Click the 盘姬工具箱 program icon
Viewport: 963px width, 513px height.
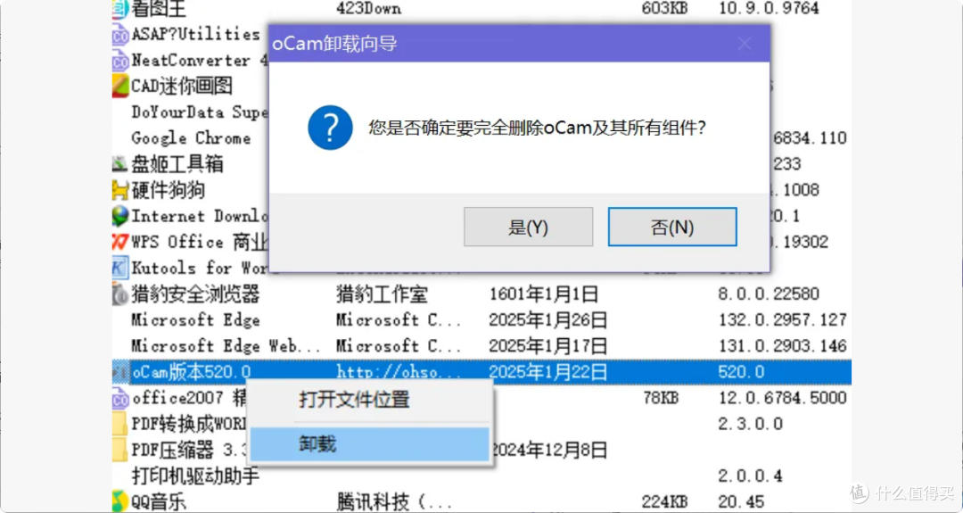(x=119, y=164)
